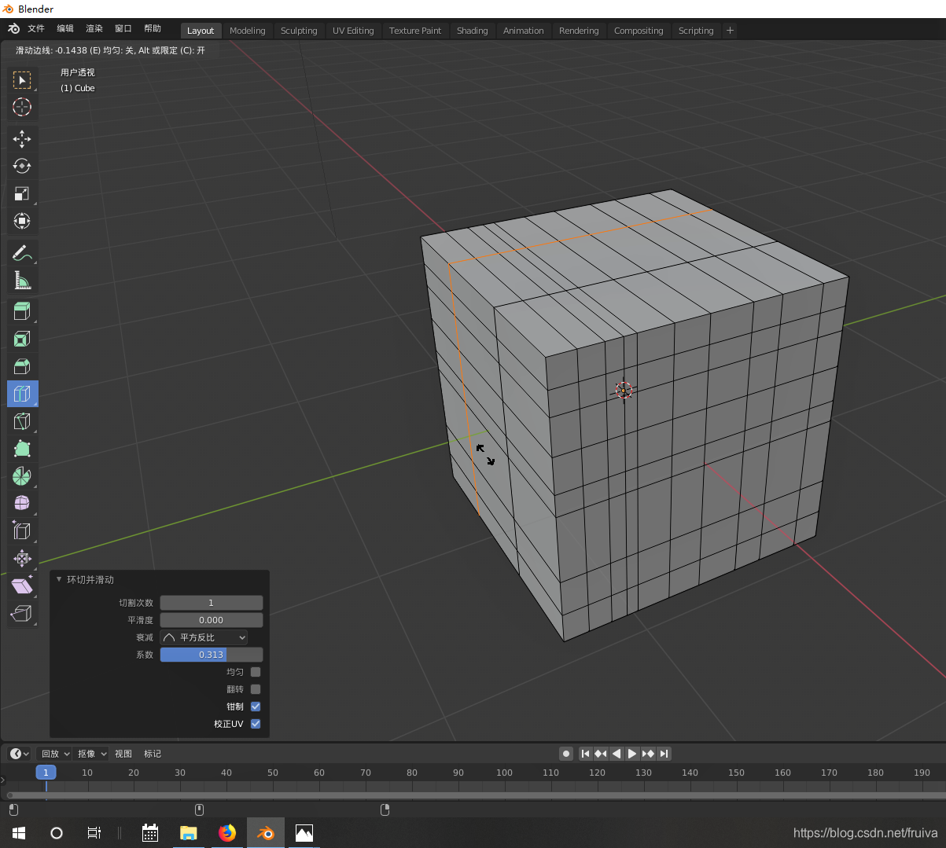The width and height of the screenshot is (946, 848).
Task: Play the animation forward
Action: (632, 754)
